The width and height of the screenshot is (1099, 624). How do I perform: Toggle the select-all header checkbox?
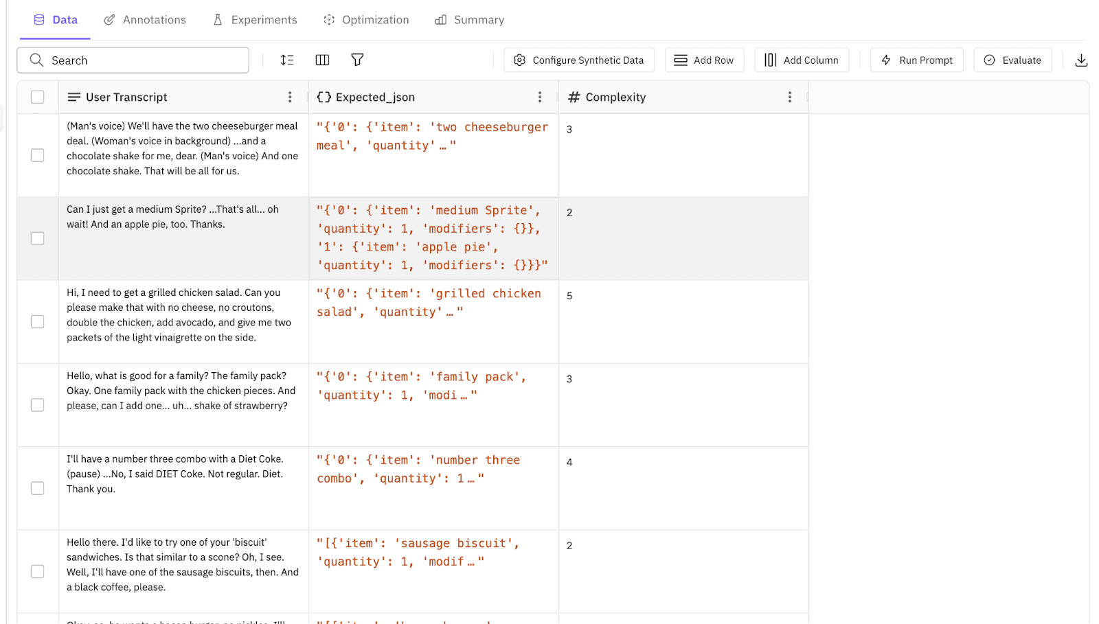tap(38, 97)
